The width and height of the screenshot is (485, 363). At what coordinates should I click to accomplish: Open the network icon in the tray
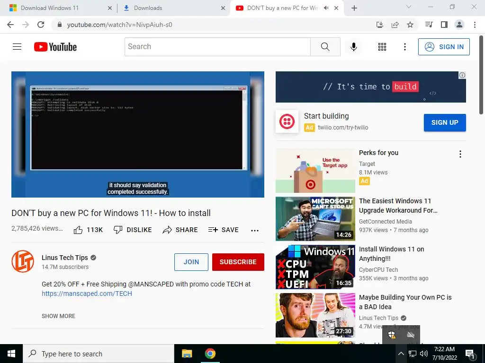(413, 354)
